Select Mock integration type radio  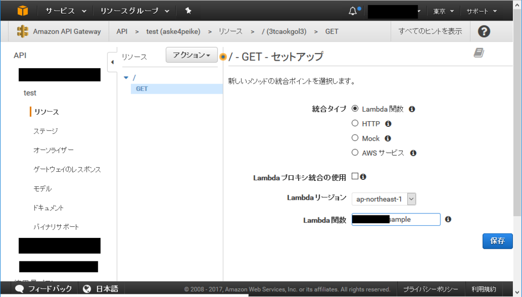[x=355, y=138]
